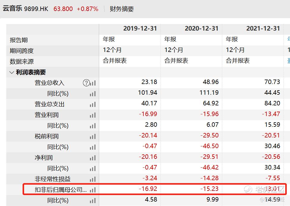Click 税前利润 value -20.51

[271, 135]
